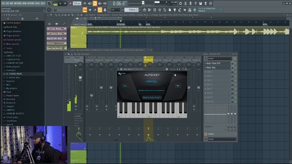Open the TOOLS menu
The width and height of the screenshot is (292, 164).
tap(37, 3)
